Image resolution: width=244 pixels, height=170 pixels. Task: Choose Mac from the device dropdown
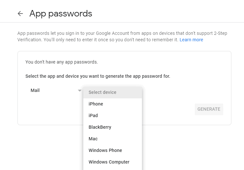point(93,139)
